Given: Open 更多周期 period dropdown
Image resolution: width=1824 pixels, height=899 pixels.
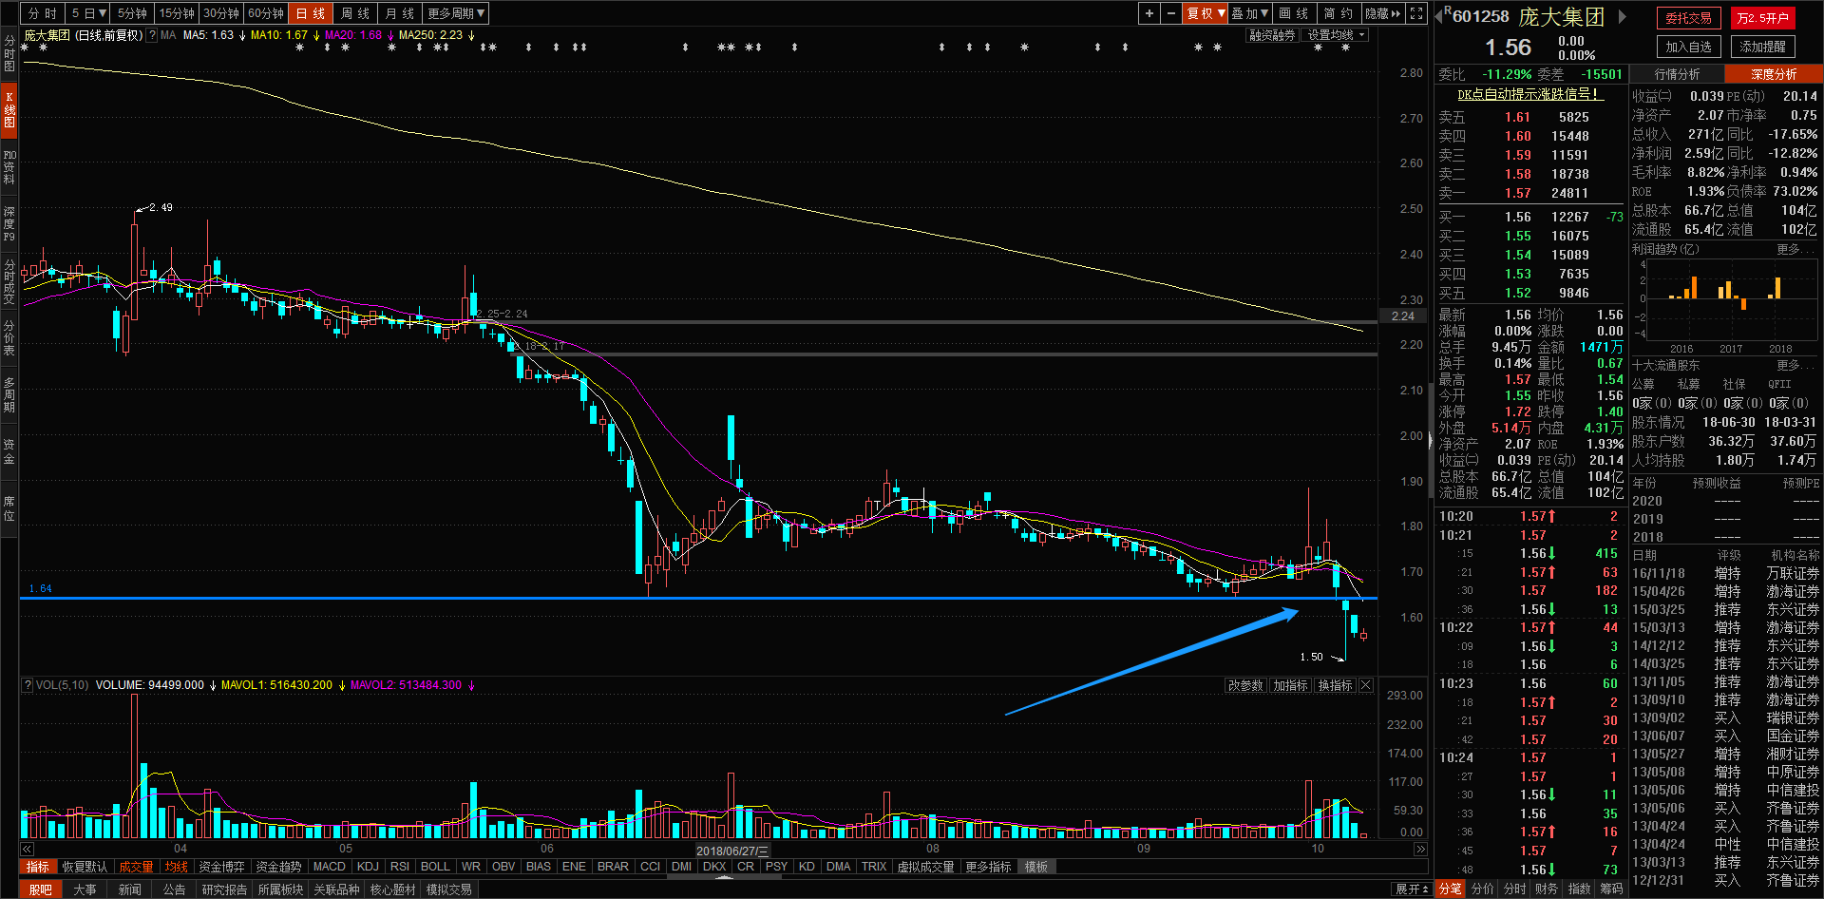Looking at the screenshot, I should click(x=456, y=13).
